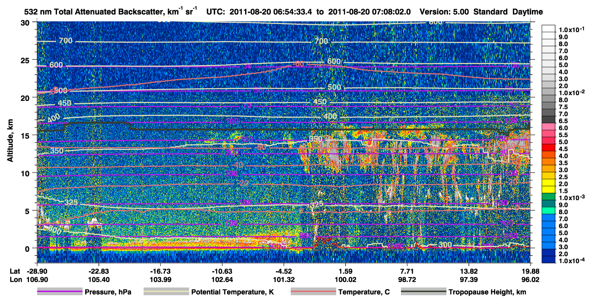Screen dimensions: 589x302
Task: Click the colorbar label '1.0x10-4'
Action: click(x=572, y=261)
